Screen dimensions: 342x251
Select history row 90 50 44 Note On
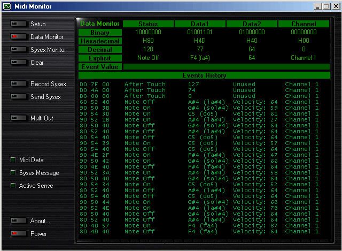click(199, 202)
